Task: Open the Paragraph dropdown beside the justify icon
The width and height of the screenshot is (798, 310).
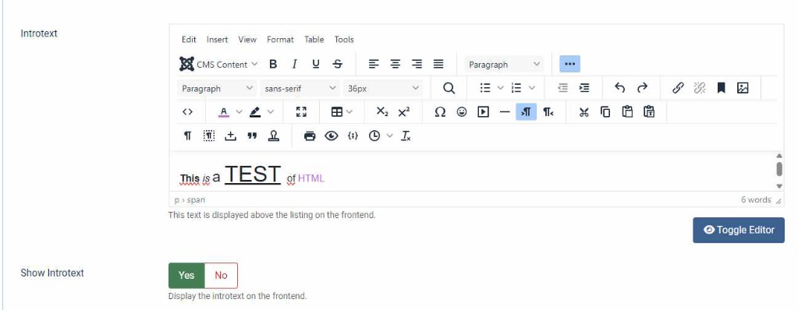Action: (504, 64)
